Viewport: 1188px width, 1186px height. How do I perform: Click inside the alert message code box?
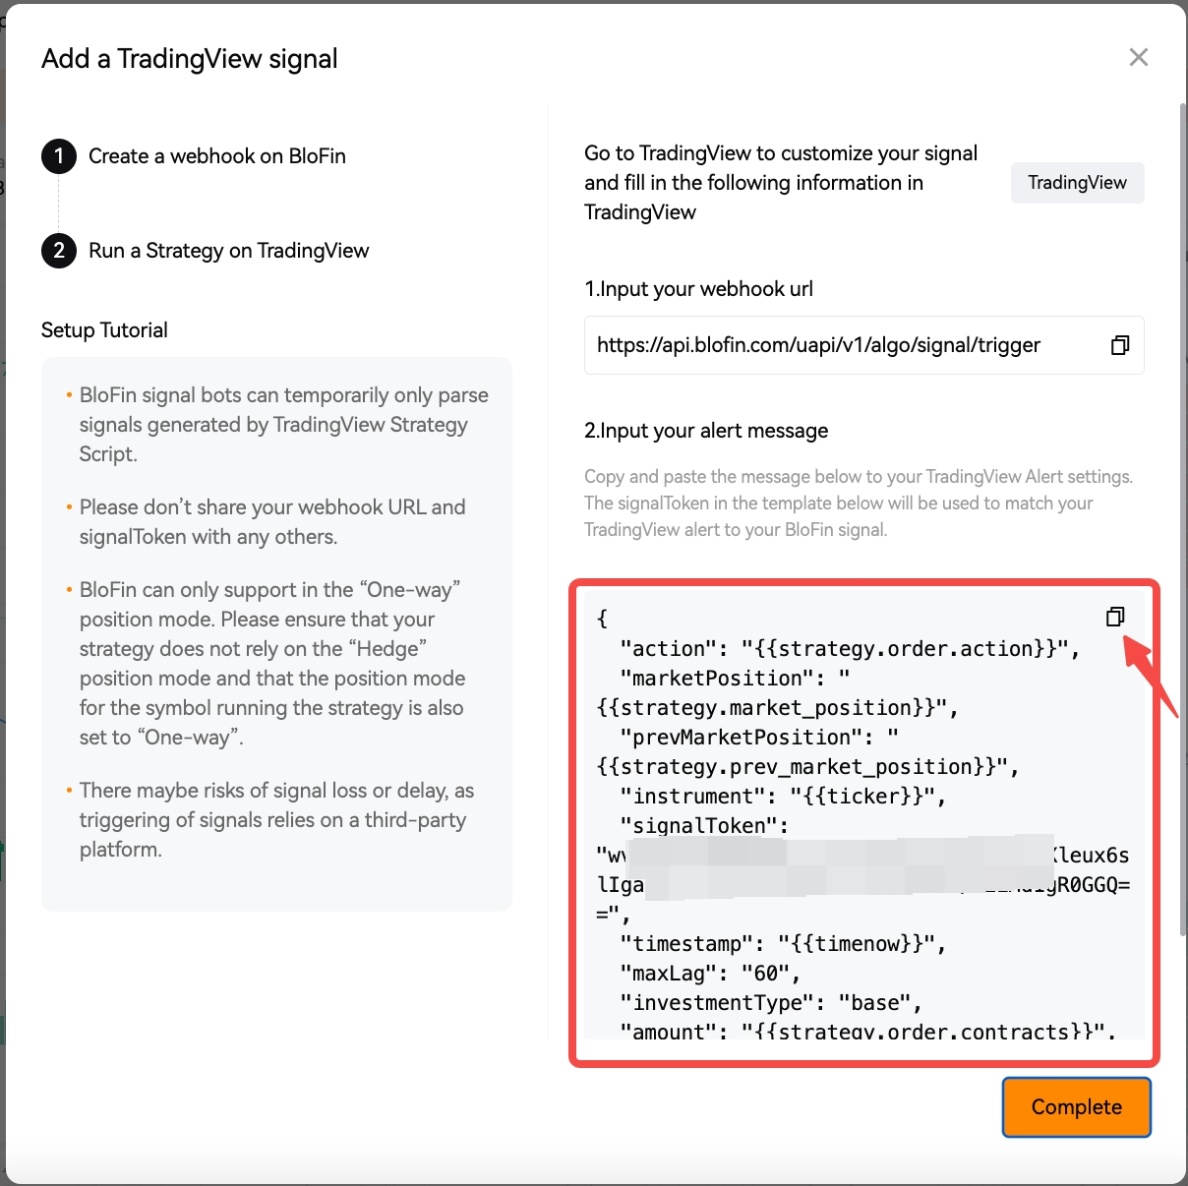863,816
